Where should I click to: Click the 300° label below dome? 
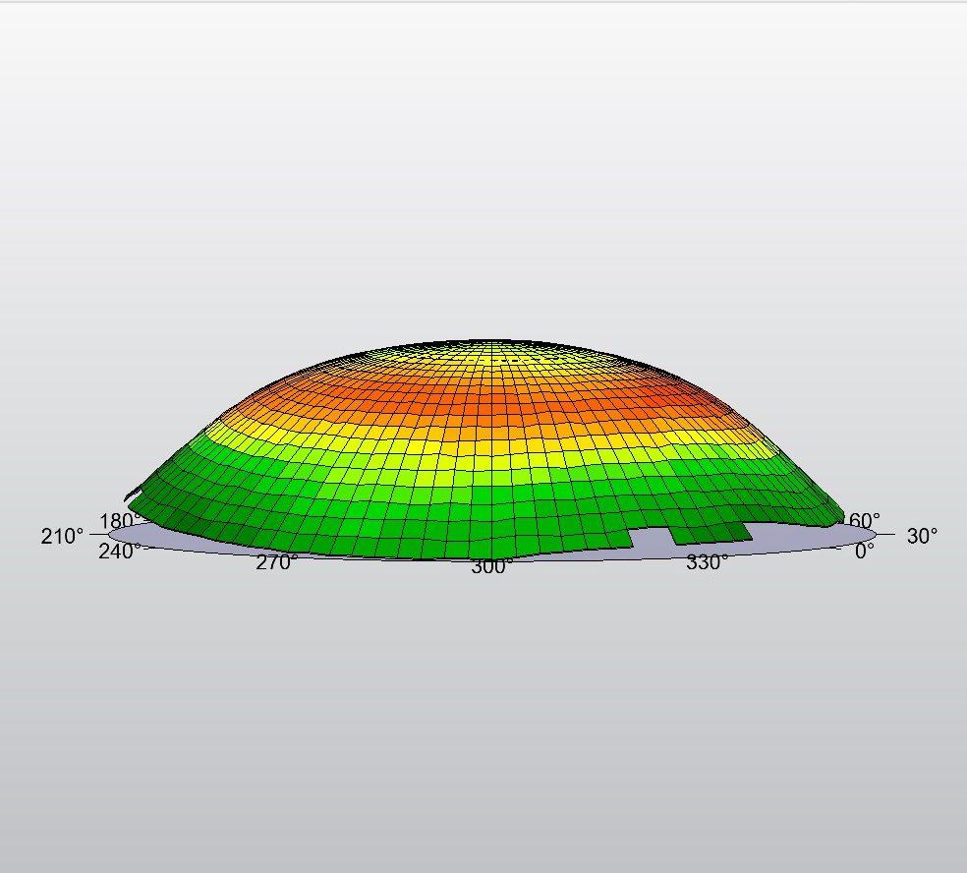(x=490, y=567)
